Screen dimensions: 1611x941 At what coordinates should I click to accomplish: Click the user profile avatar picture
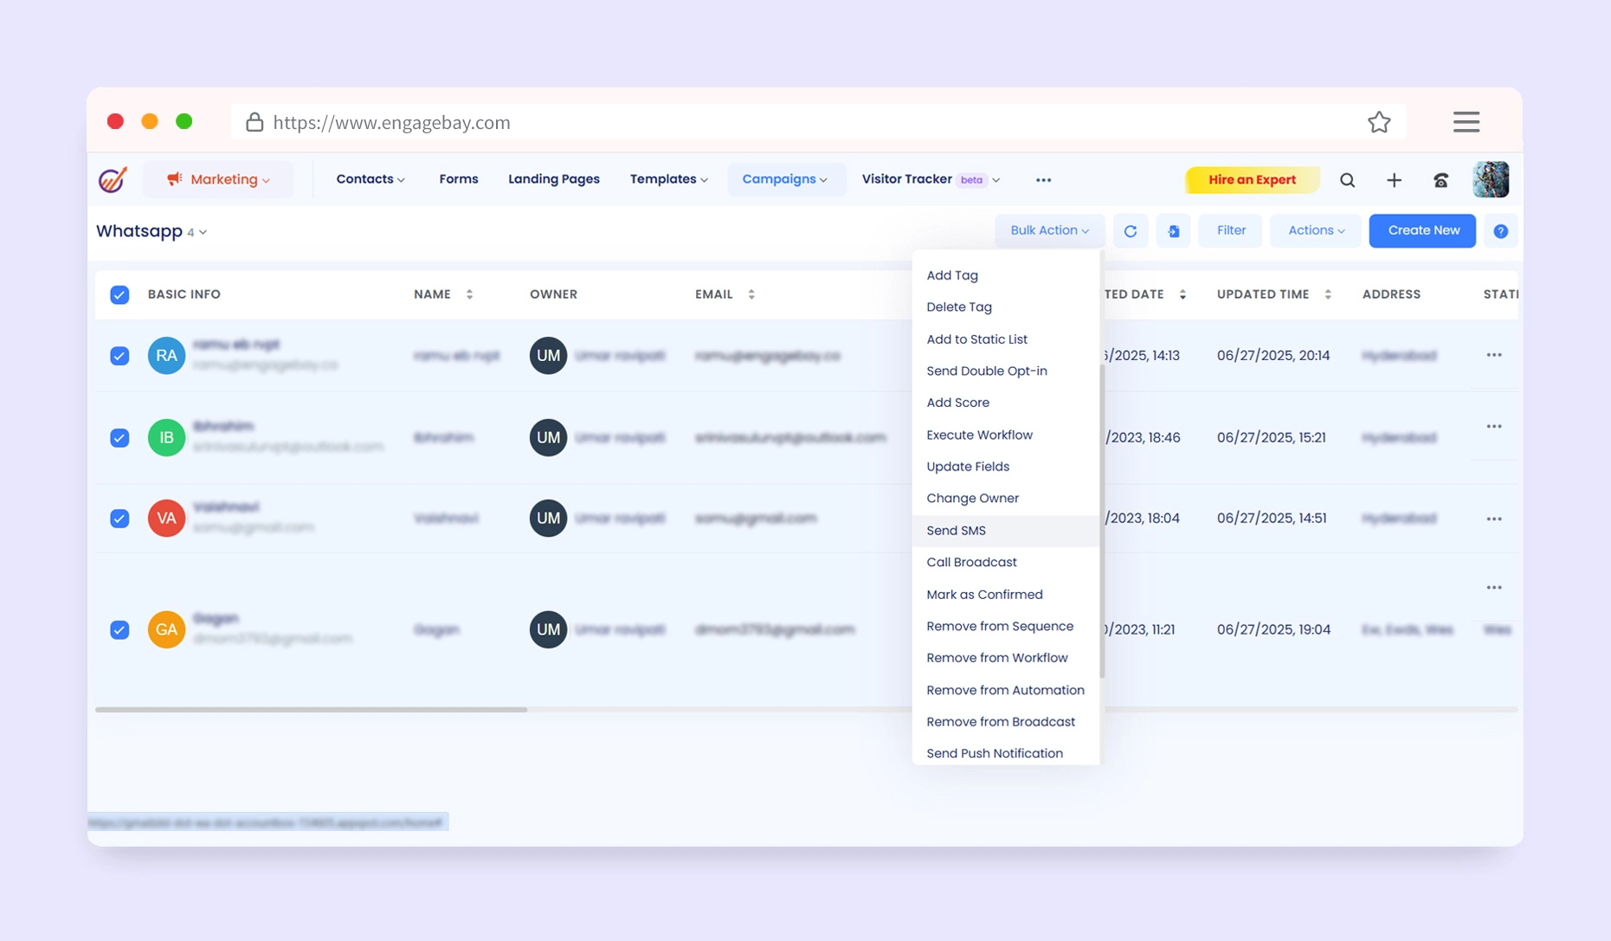[1491, 180]
